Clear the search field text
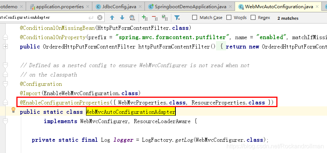The height and width of the screenshot is (153, 327). click(100, 18)
